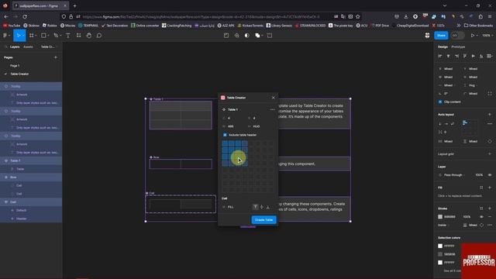Click Create Table button

tap(263, 220)
